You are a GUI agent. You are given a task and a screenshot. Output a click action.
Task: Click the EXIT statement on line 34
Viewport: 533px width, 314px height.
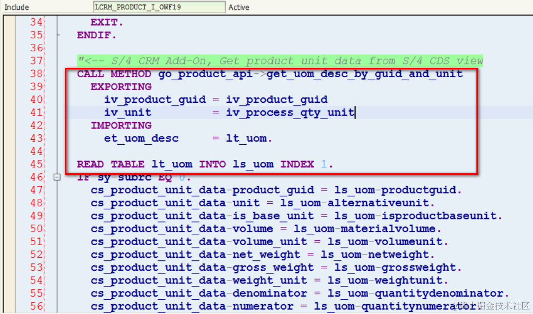click(107, 22)
